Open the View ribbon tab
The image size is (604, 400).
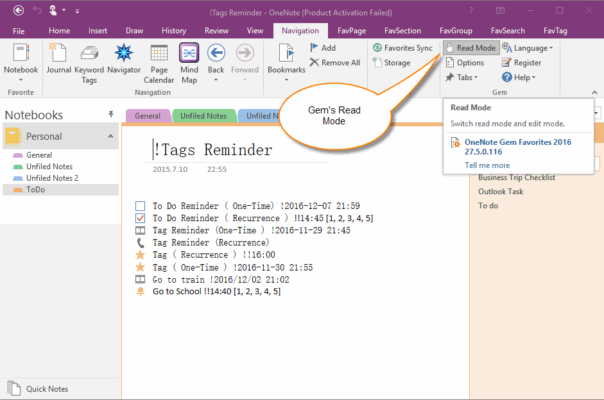coord(255,31)
